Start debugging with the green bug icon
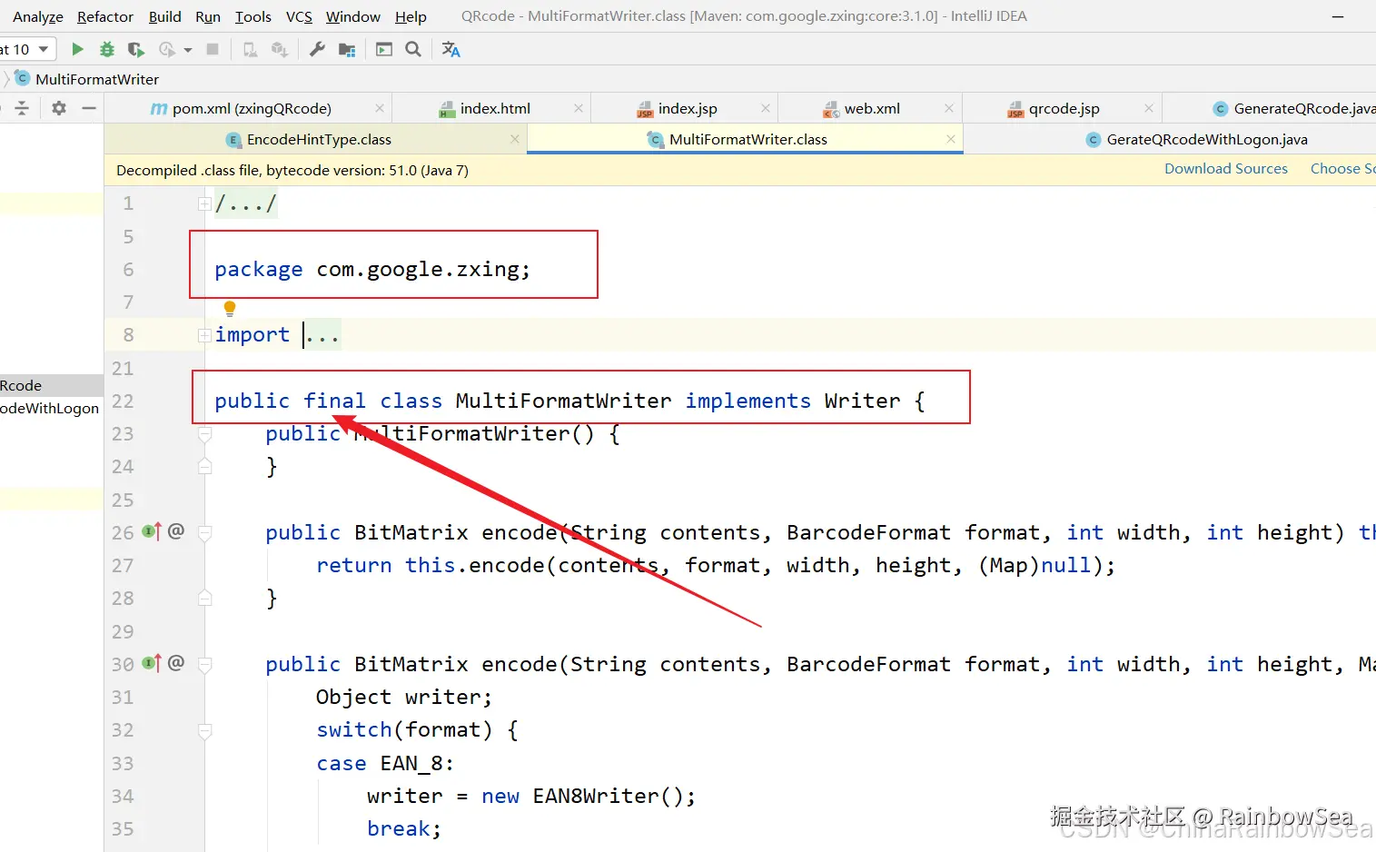Screen dimensions: 1376x852 107,49
